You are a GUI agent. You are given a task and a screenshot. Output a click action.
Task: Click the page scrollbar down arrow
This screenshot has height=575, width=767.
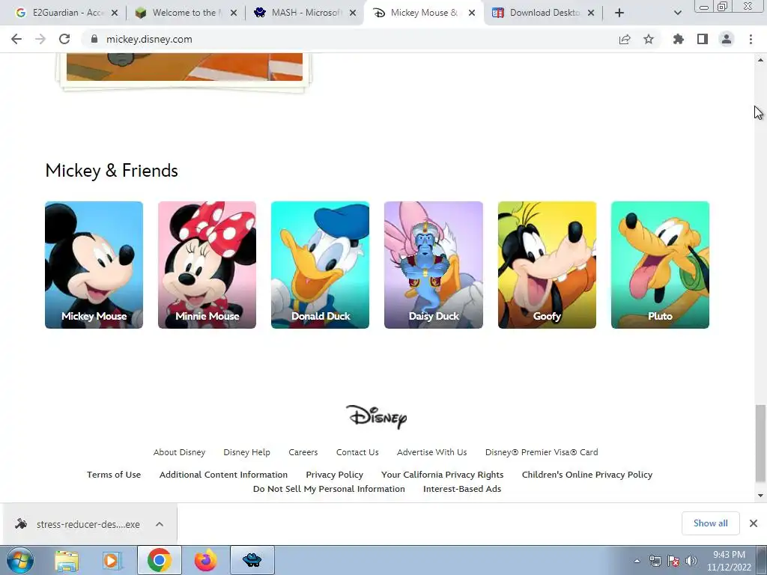760,496
